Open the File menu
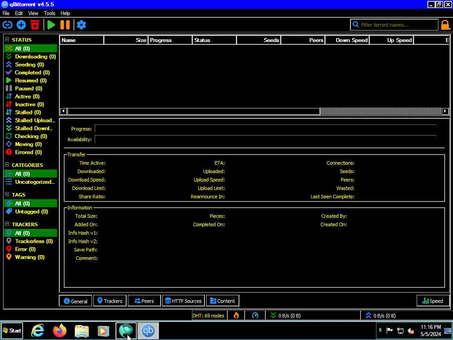Image resolution: width=453 pixels, height=340 pixels. (6, 13)
